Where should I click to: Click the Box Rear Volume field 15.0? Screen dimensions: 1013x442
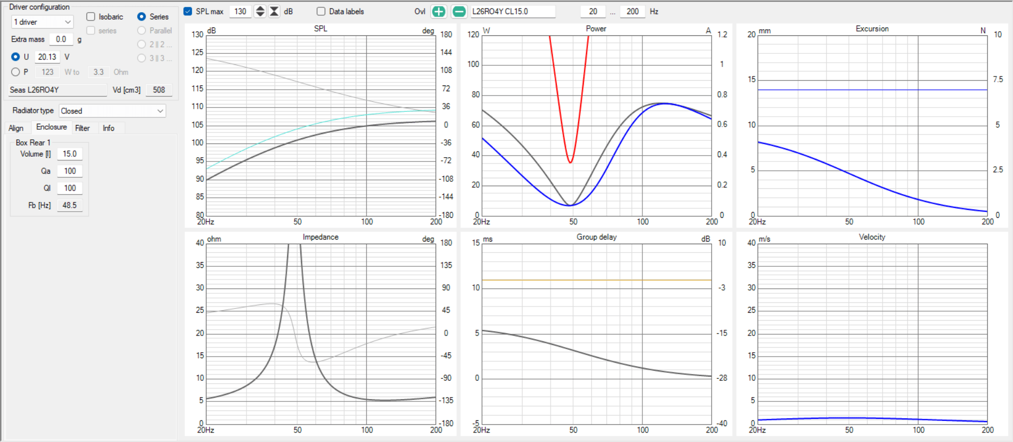70,154
